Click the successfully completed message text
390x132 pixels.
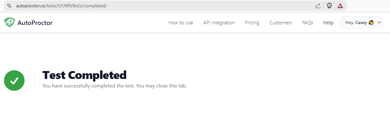[x=114, y=86]
